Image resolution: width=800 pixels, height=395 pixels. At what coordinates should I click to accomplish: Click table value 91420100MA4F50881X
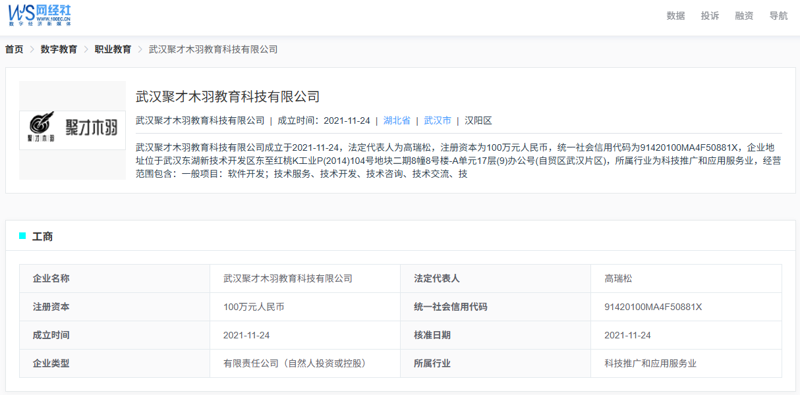pyautogui.click(x=653, y=307)
